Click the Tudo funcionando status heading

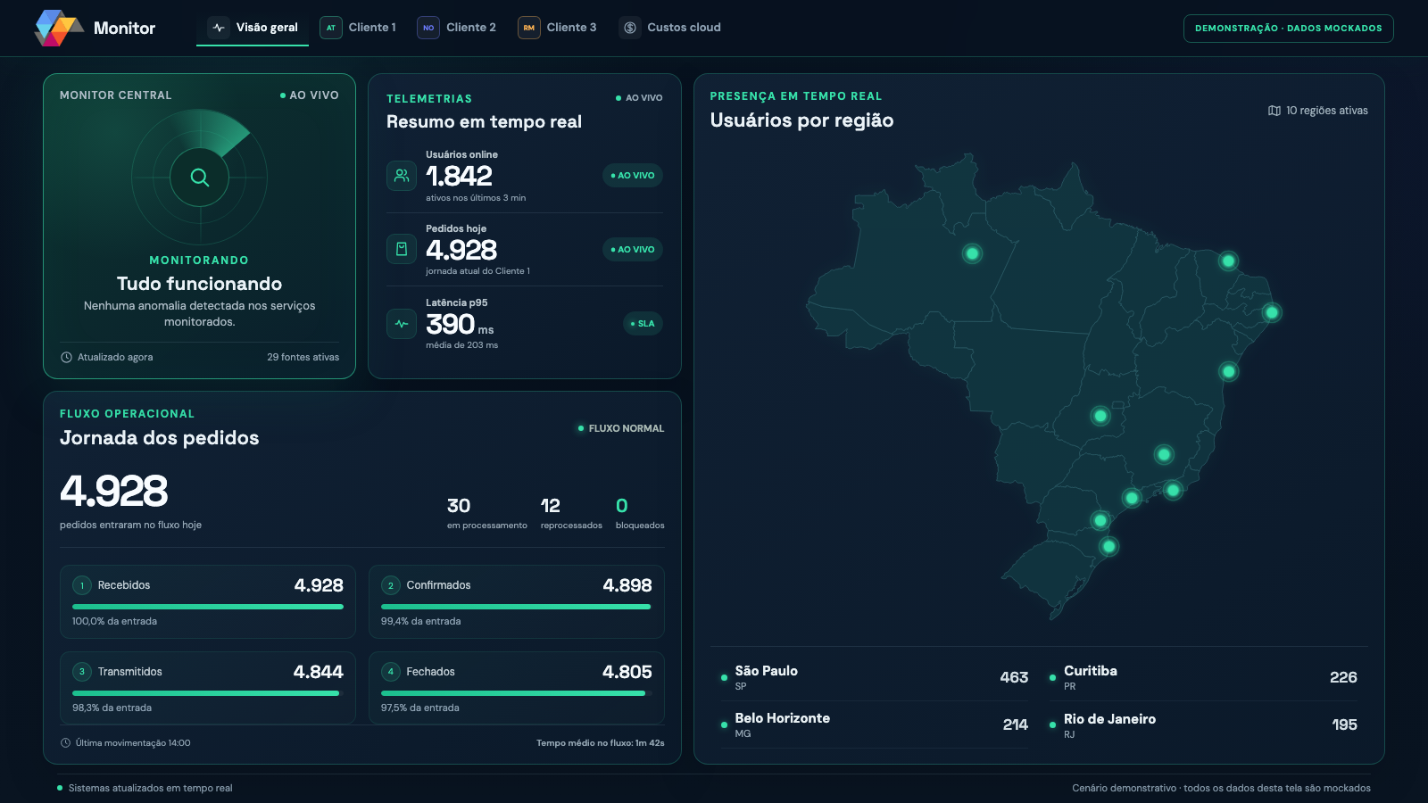pyautogui.click(x=199, y=284)
